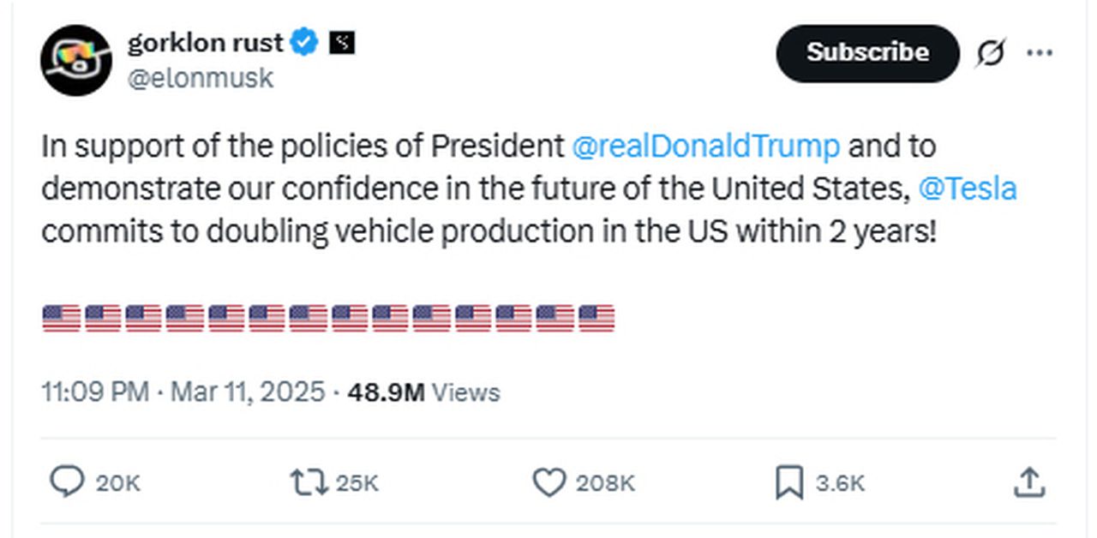Click the 208K likes count
This screenshot has width=1097, height=538.
(605, 483)
